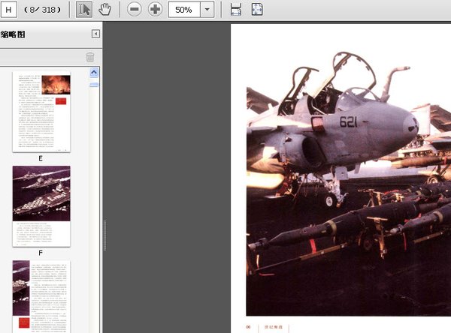Click the page counter (8/318)
Screen dimensions: 451x333
43,10
